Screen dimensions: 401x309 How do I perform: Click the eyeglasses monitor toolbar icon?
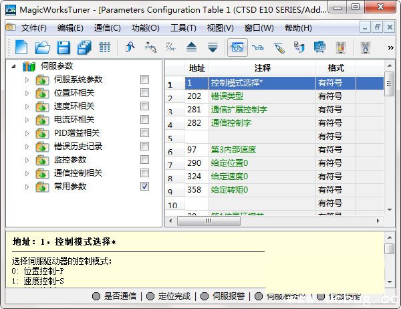[x=257, y=47]
